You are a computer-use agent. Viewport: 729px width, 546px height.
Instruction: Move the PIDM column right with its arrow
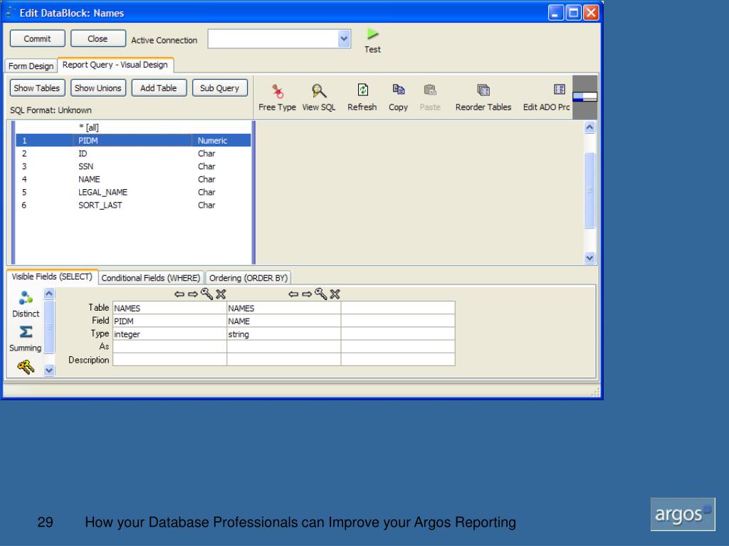(x=192, y=294)
